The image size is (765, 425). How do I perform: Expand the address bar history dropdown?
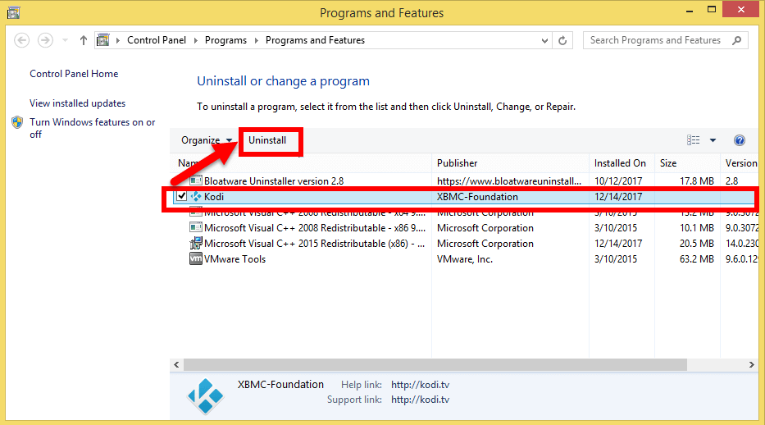pos(544,40)
